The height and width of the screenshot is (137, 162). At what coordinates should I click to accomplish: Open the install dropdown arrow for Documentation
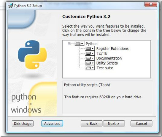pyautogui.click(x=93, y=58)
